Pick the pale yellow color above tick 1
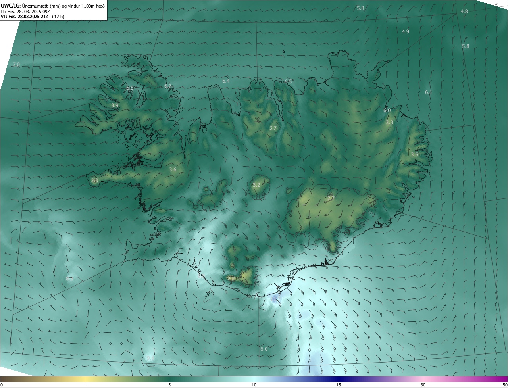 click(85, 379)
